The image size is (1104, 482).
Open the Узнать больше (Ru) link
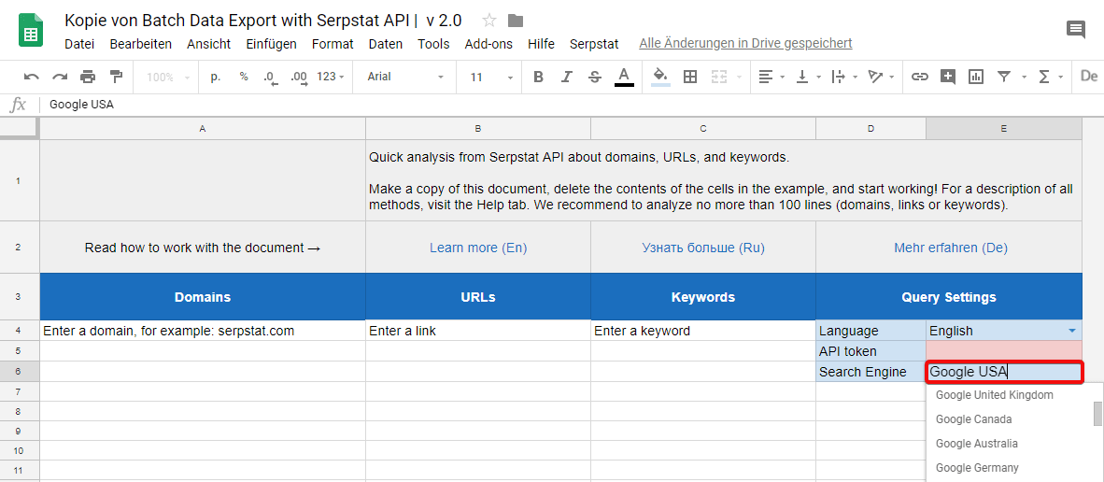pyautogui.click(x=703, y=248)
